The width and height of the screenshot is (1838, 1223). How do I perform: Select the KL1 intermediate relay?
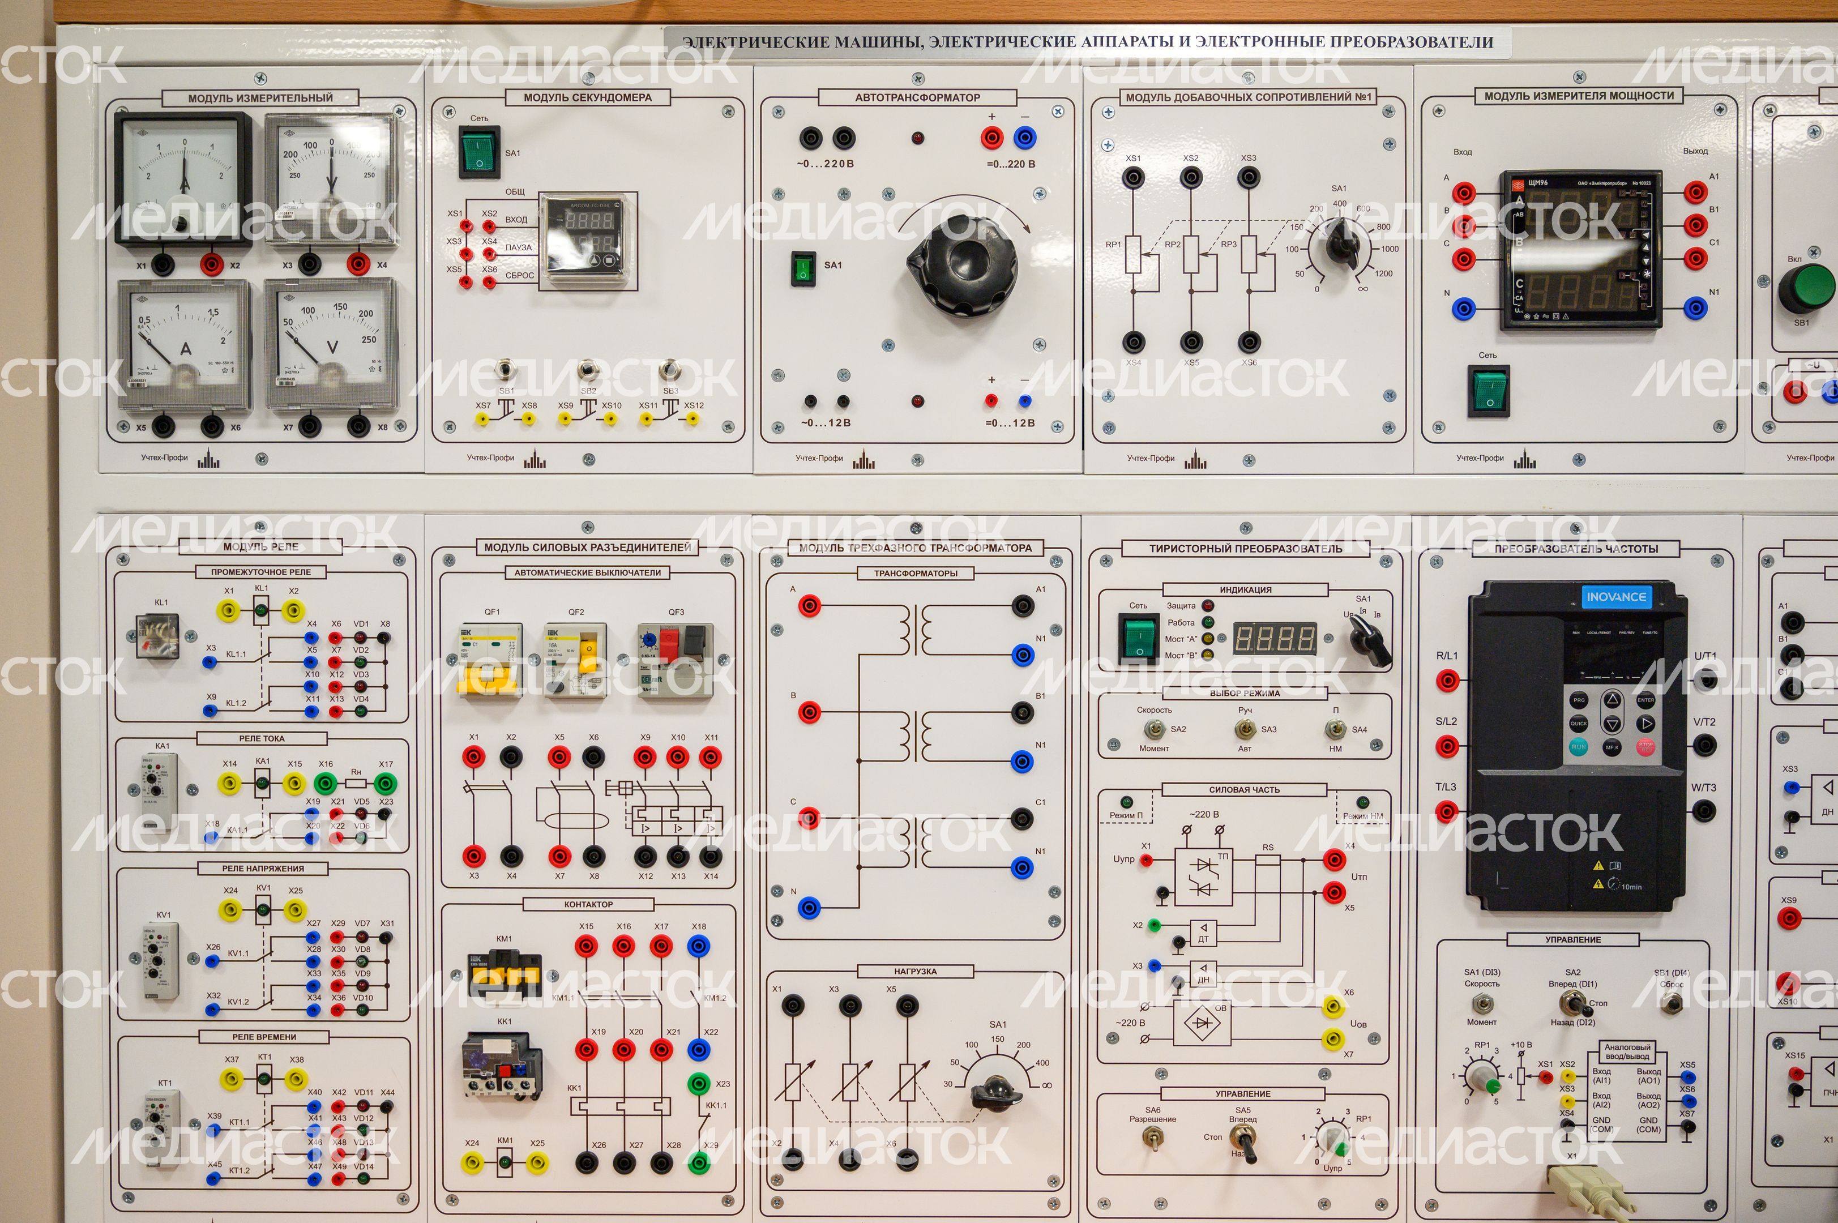coord(157,636)
